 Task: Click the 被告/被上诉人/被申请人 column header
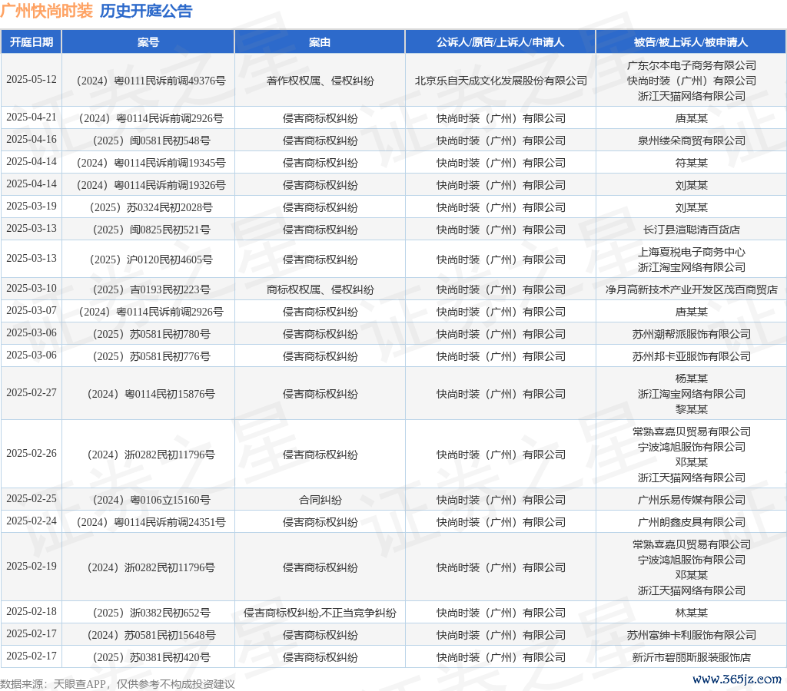tap(691, 42)
